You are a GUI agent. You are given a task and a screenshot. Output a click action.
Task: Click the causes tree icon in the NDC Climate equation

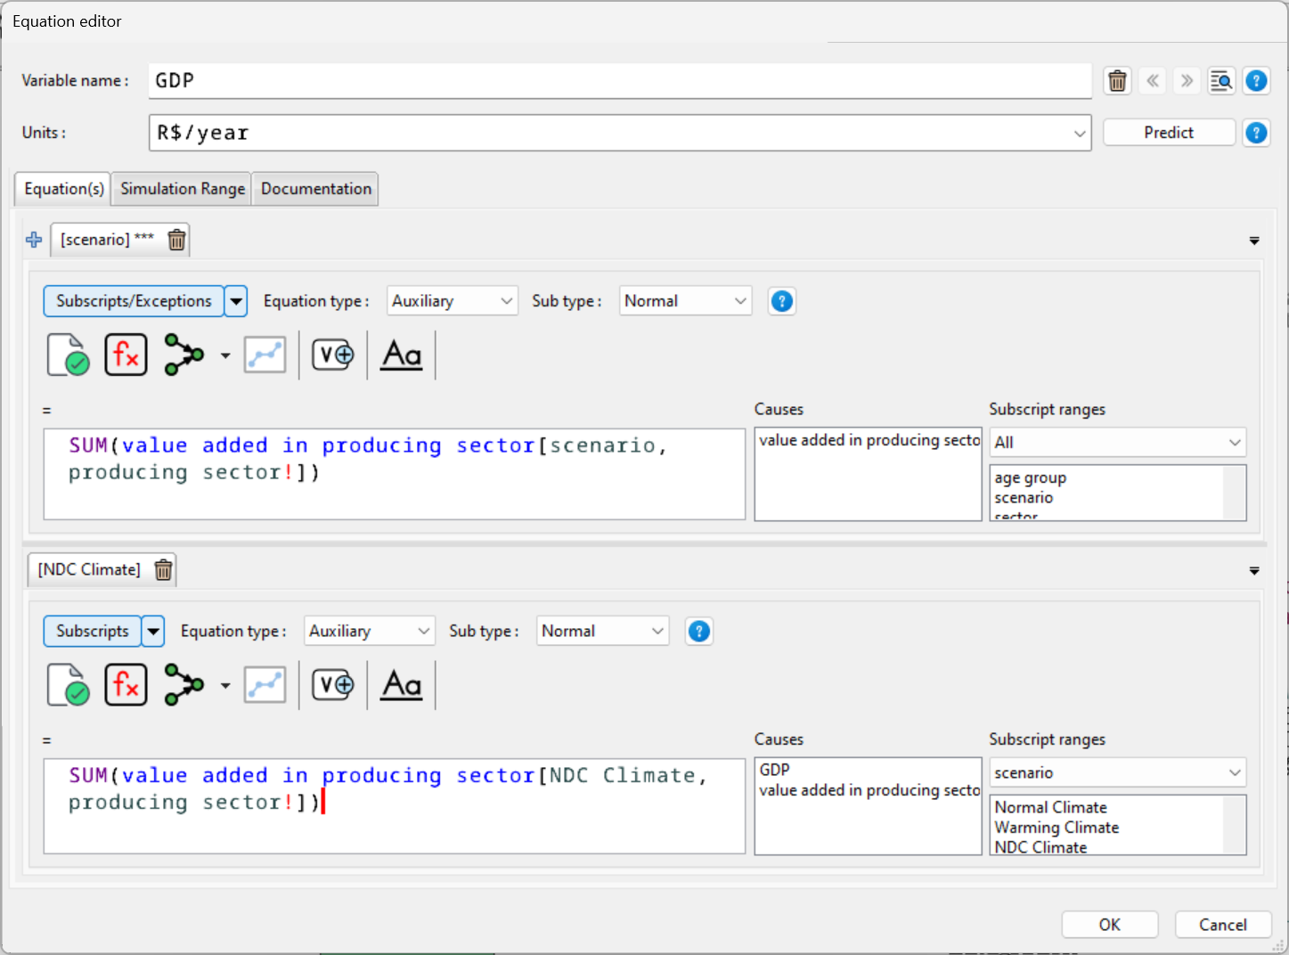pyautogui.click(x=184, y=685)
